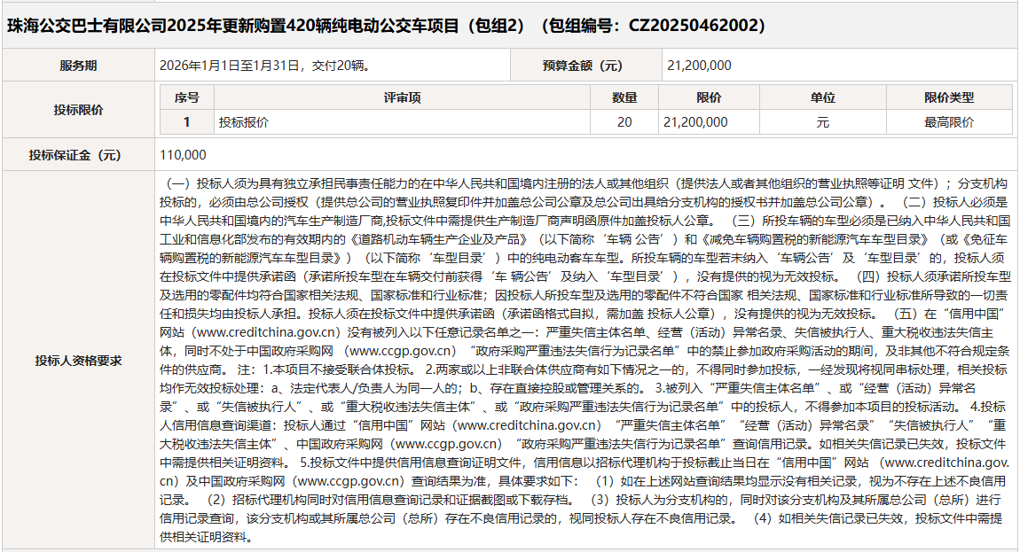
Task: Click the service period text 2026年1月1日至1月31日
Action: pos(265,66)
